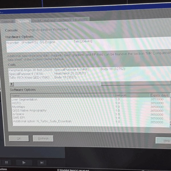Click the Refresh button
Viewport: 171px width, 171px height.
(x=43, y=139)
